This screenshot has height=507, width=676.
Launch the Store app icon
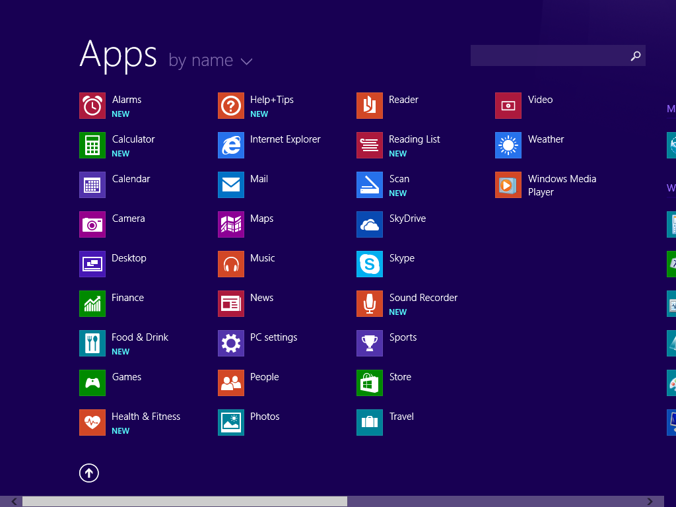(x=370, y=383)
